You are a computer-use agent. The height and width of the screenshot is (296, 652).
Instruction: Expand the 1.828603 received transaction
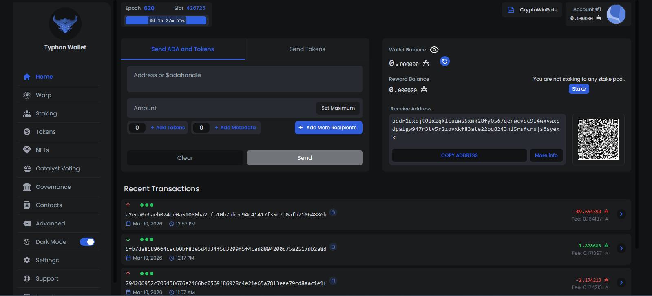621,248
